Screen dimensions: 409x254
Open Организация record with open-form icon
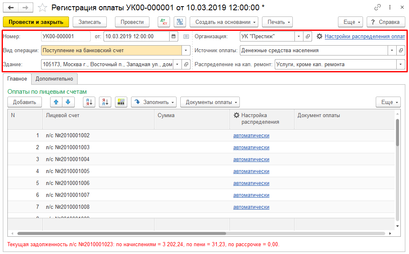pos(308,37)
